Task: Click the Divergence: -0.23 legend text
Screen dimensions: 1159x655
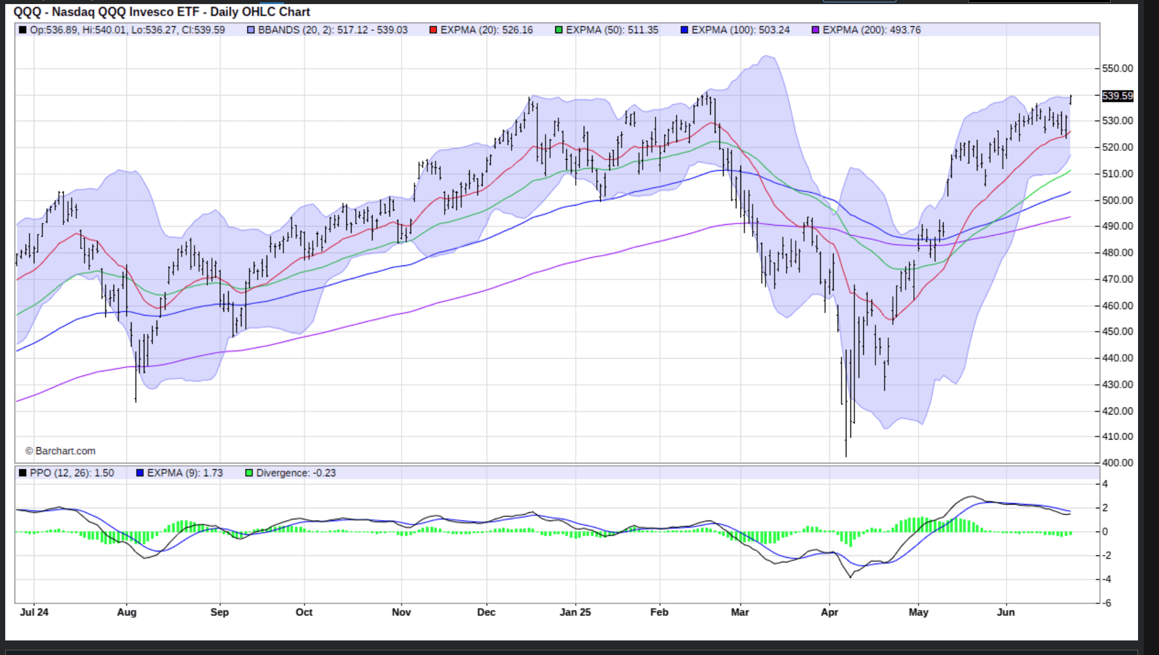Action: 296,473
